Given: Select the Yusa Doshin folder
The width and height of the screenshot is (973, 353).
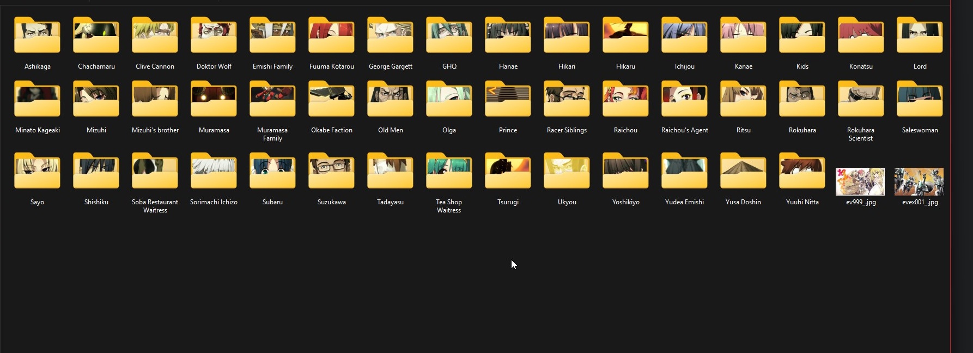Looking at the screenshot, I should (743, 171).
